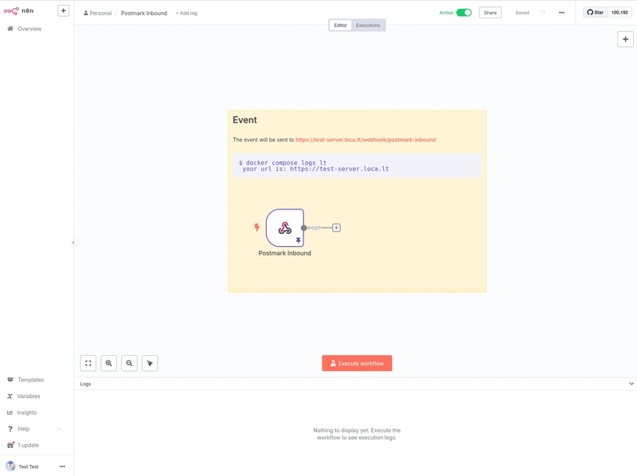Open the user options ellipsis menu
Image resolution: width=637 pixels, height=476 pixels.
click(62, 466)
